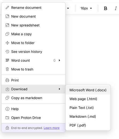Click the Word count 123 icon
This screenshot has width=119, height=139.
coord(7,60)
